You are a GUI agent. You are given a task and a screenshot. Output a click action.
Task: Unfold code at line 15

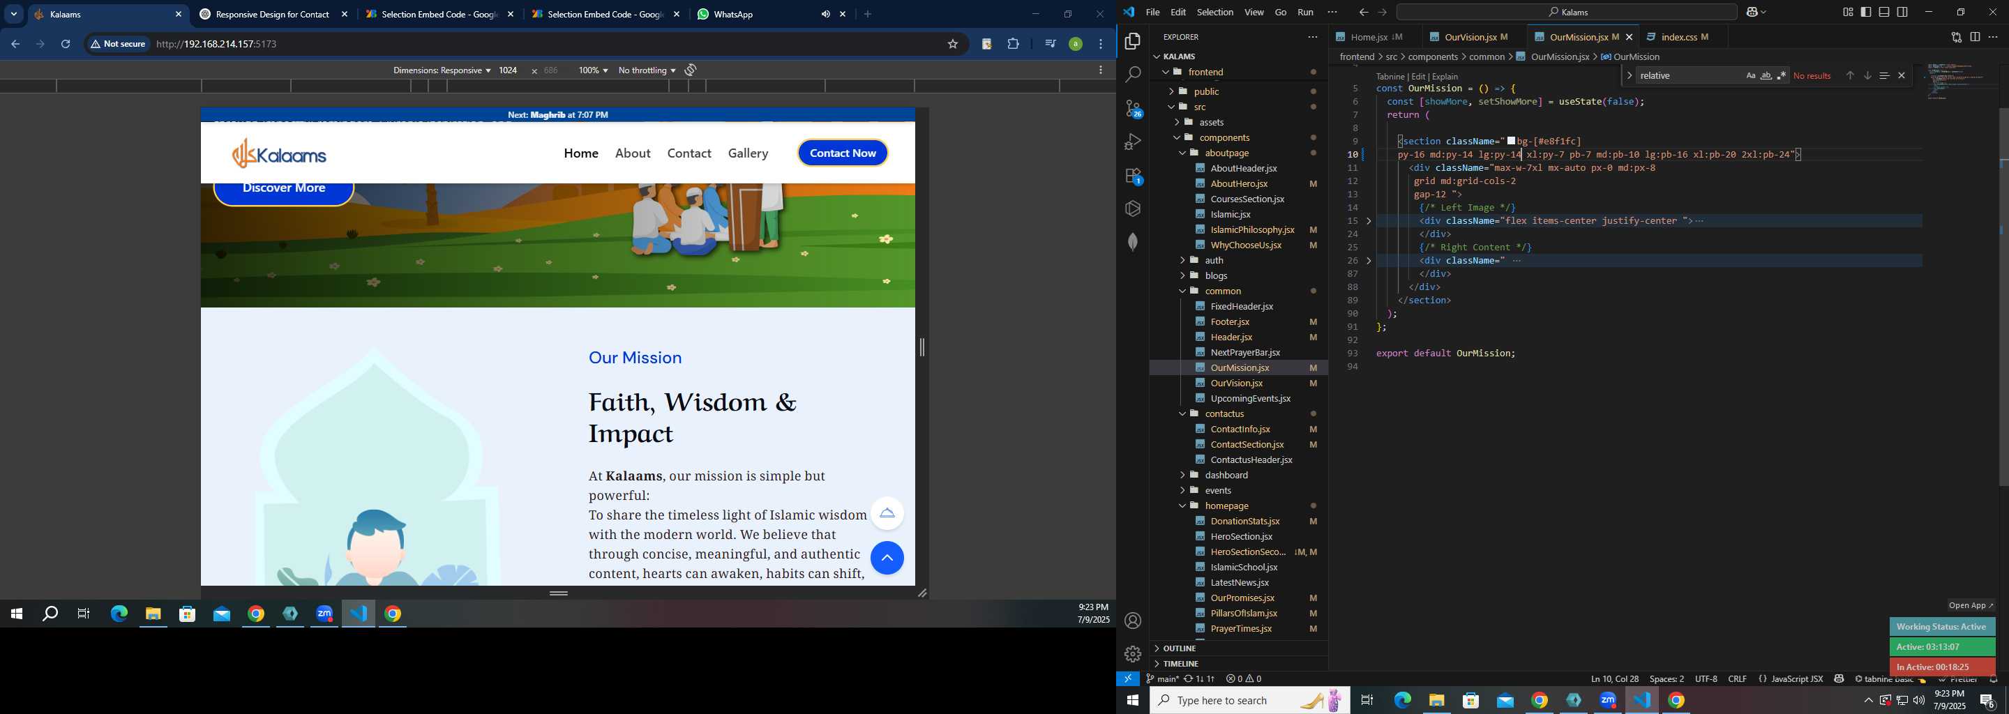[x=1369, y=221]
